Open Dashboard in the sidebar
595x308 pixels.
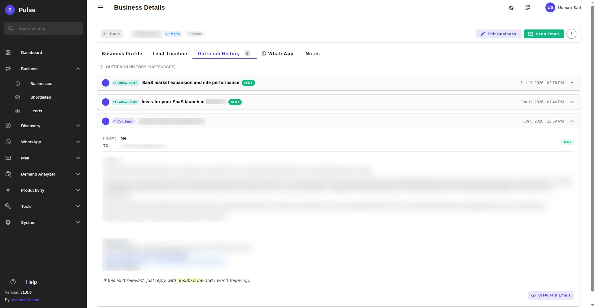click(x=43, y=52)
